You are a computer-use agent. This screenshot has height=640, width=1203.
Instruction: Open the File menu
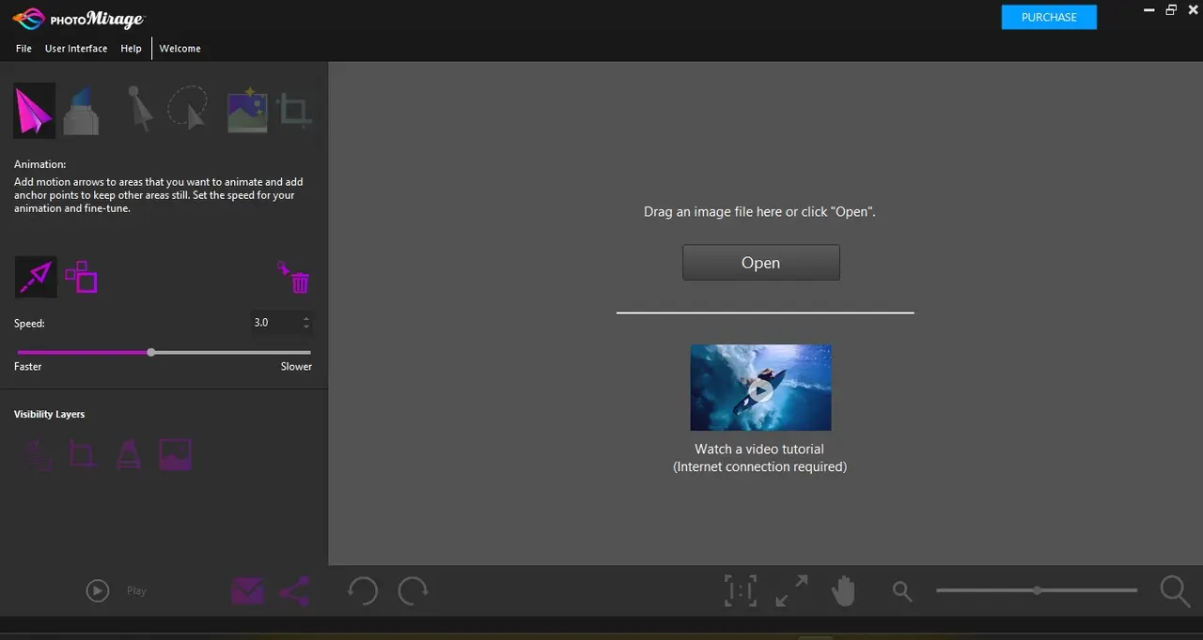pyautogui.click(x=23, y=49)
